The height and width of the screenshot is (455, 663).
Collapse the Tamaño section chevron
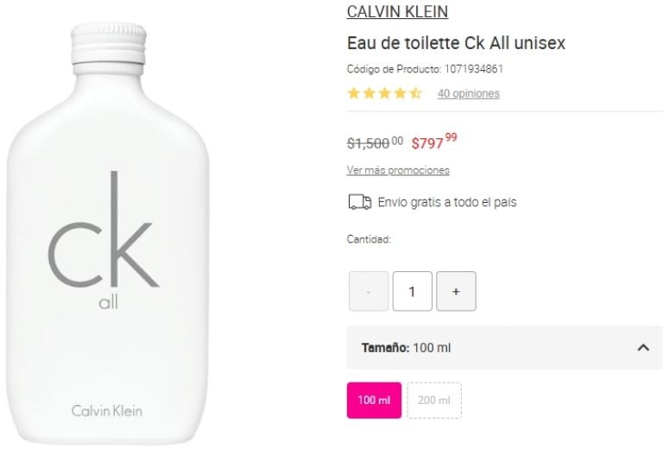(x=643, y=348)
